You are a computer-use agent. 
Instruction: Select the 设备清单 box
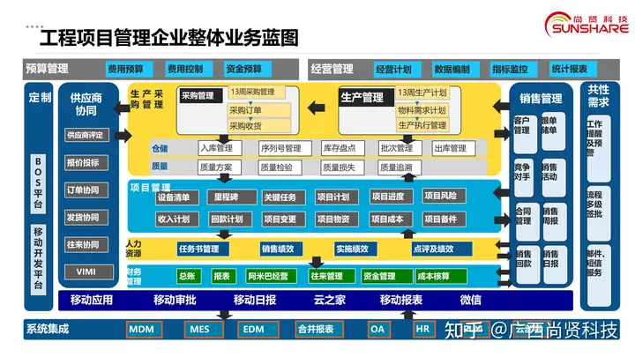177,197
